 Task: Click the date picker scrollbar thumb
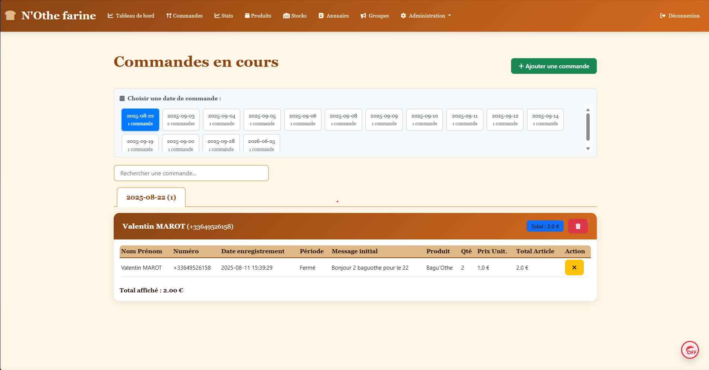[588, 127]
